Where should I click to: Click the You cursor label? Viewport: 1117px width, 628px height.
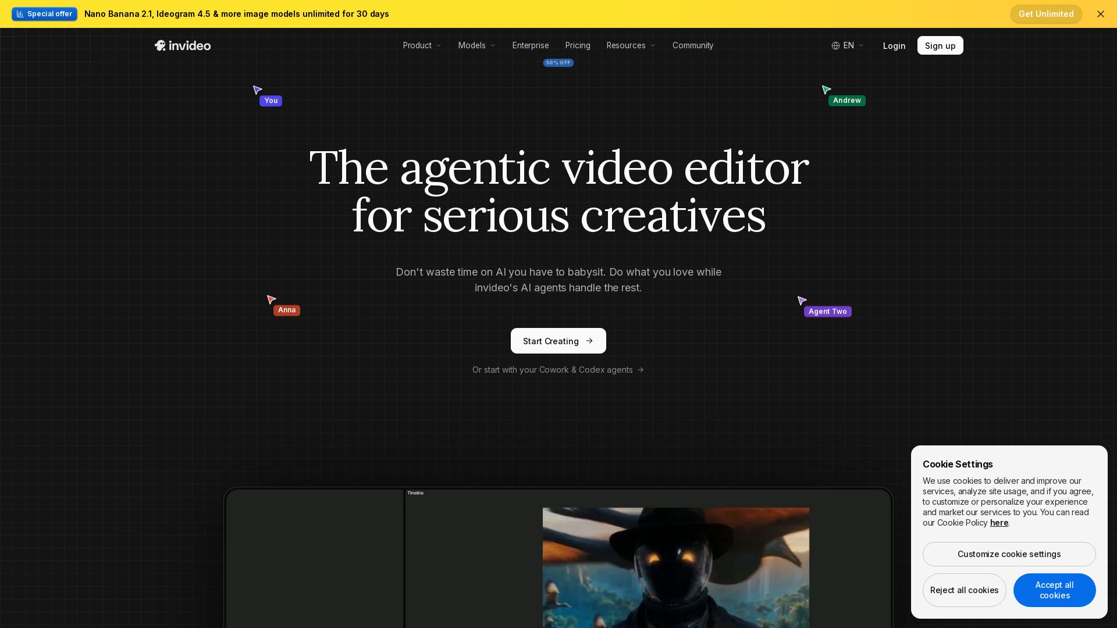[271, 101]
